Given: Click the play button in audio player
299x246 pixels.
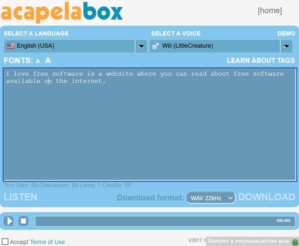Looking at the screenshot, I should click(x=9, y=221).
